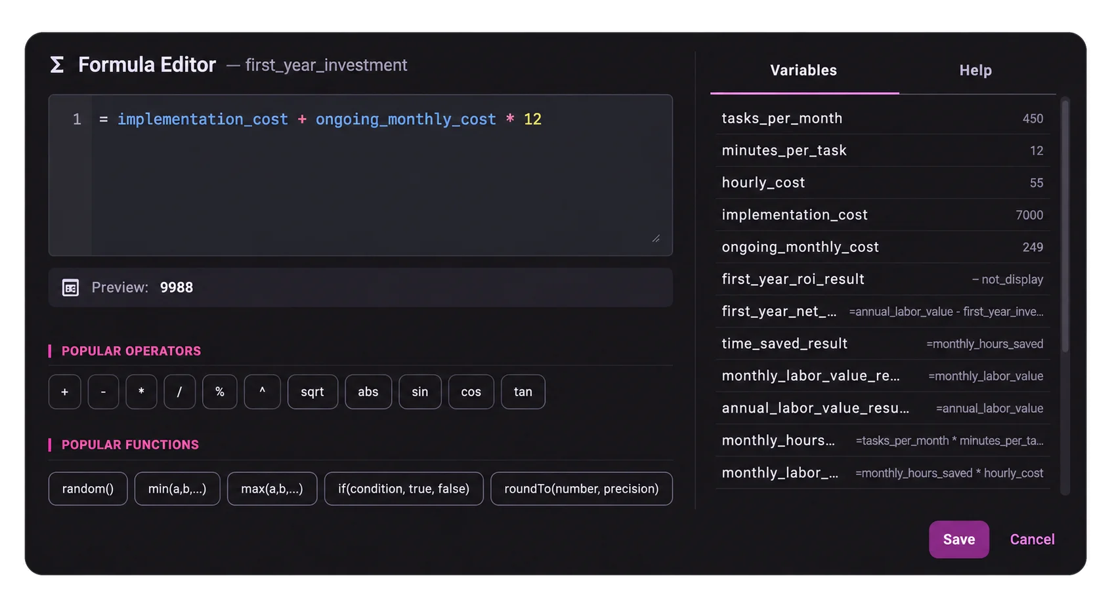This screenshot has height=608, width=1114.
Task: Insert the if(condition, true, false) function
Action: [x=404, y=489]
